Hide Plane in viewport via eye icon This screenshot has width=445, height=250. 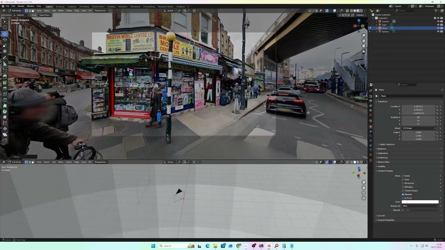(x=438, y=28)
